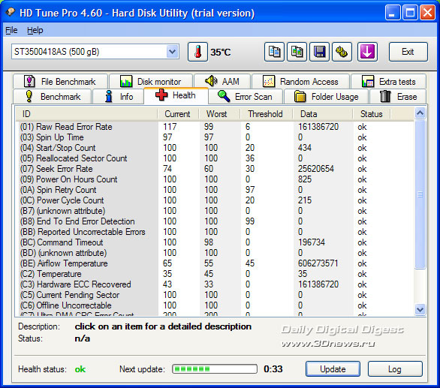Click the Log button

click(395, 369)
